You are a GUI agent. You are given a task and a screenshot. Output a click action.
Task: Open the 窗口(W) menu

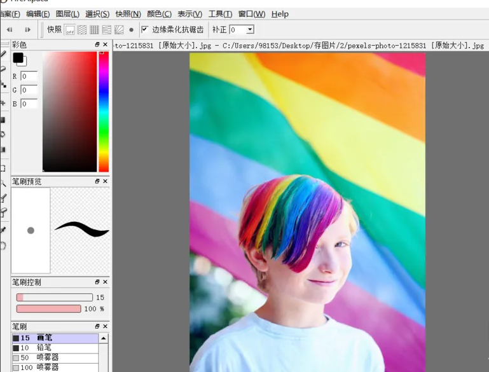pyautogui.click(x=252, y=14)
